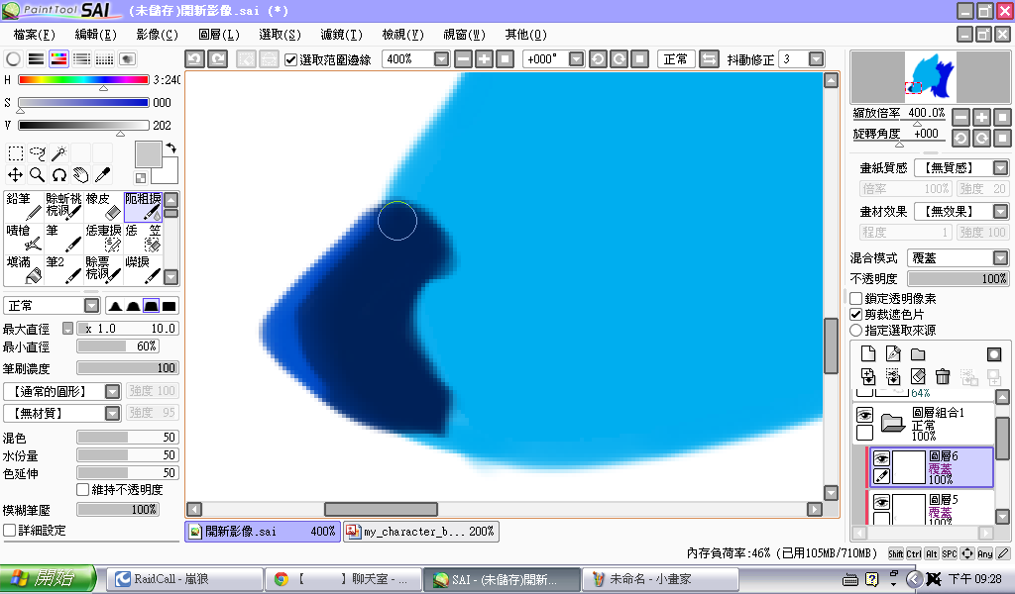The height and width of the screenshot is (594, 1015).
Task: Toggle the scratchpad panel icon
Action: pyautogui.click(x=128, y=58)
